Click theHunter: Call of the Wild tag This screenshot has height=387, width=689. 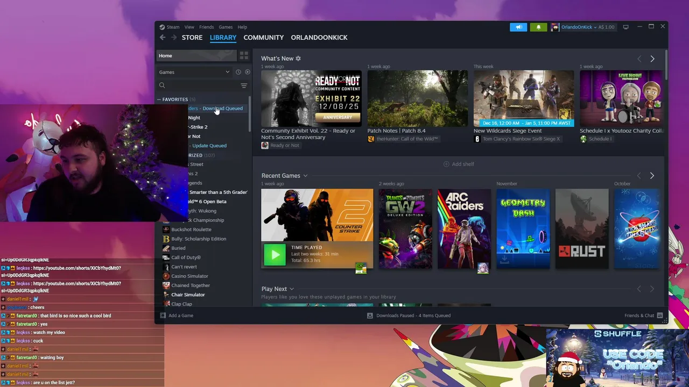403,139
